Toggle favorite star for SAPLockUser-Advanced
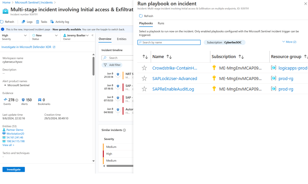Image resolution: width=308 pixels, height=184 pixels. tap(144, 78)
